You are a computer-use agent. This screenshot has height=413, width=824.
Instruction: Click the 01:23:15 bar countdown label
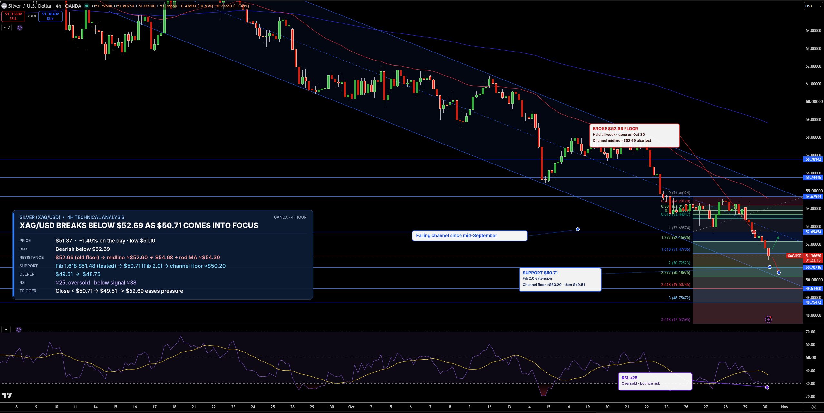coord(813,260)
